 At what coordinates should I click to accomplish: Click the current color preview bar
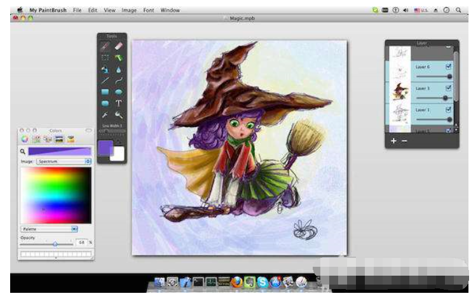60,151
